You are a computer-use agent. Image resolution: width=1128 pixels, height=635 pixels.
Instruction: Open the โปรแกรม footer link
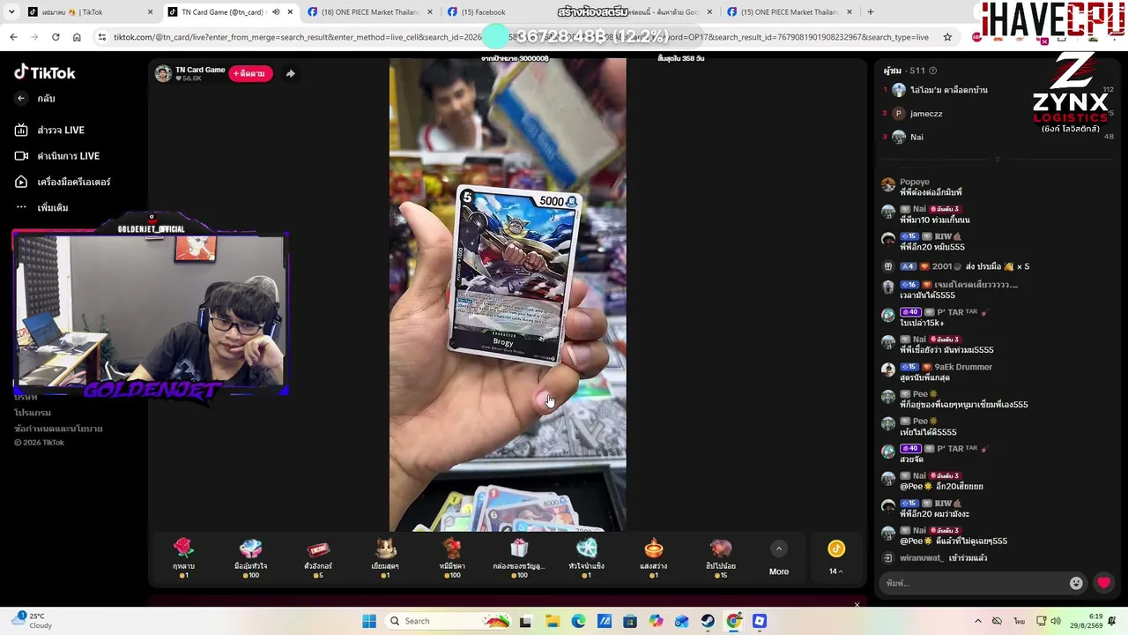tap(33, 413)
